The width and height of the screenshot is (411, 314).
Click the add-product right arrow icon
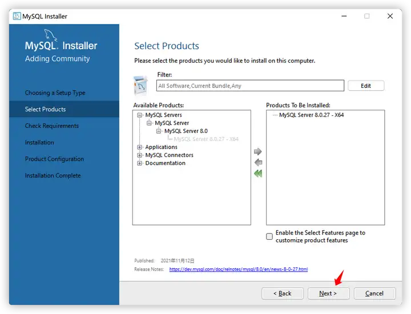pyautogui.click(x=257, y=151)
